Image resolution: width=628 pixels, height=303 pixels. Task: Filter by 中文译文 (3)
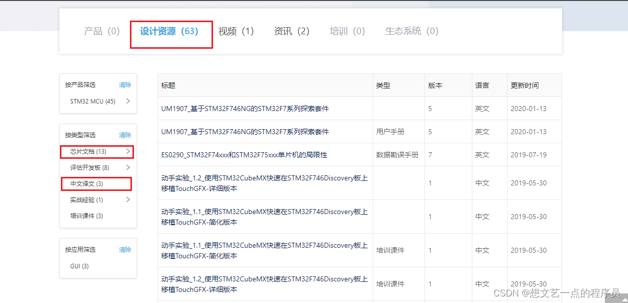point(87,184)
